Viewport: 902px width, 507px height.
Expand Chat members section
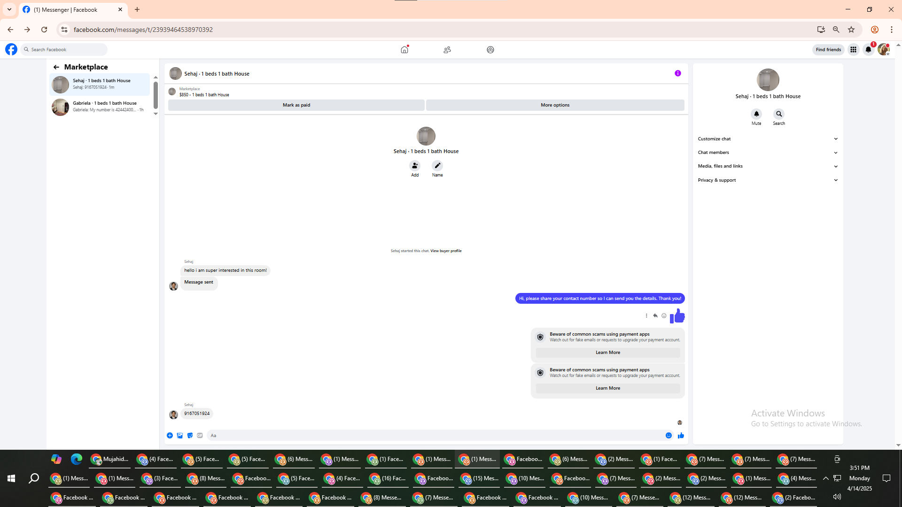coord(768,153)
